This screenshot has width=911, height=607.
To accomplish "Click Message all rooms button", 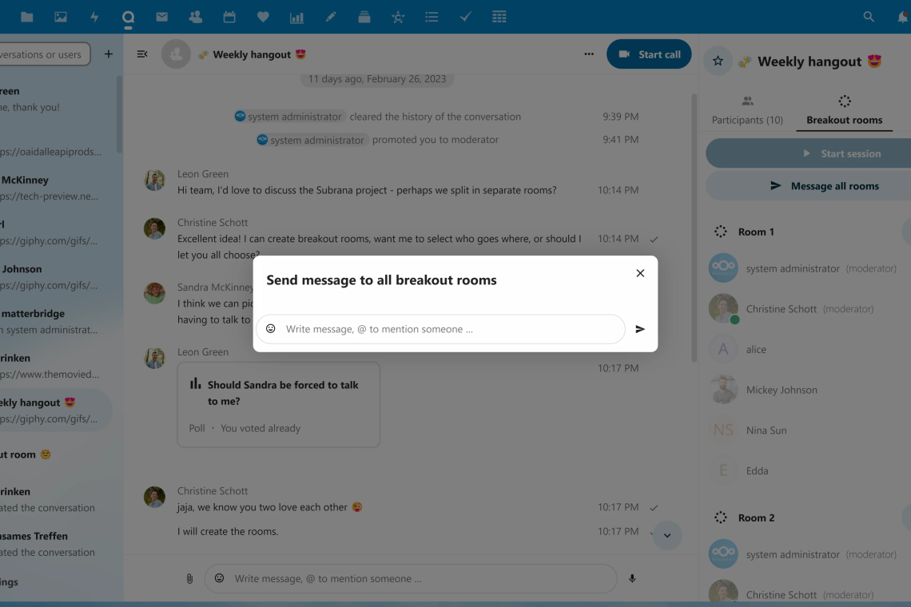I will (823, 186).
